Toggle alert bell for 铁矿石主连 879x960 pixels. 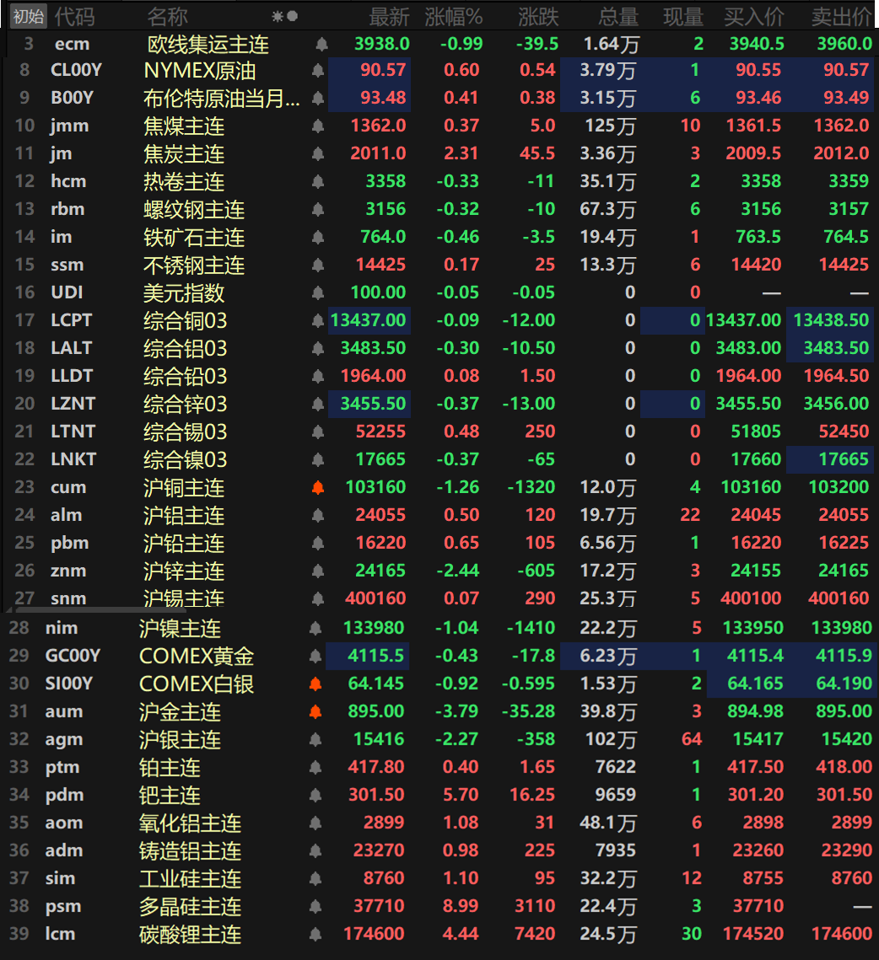coord(317,237)
